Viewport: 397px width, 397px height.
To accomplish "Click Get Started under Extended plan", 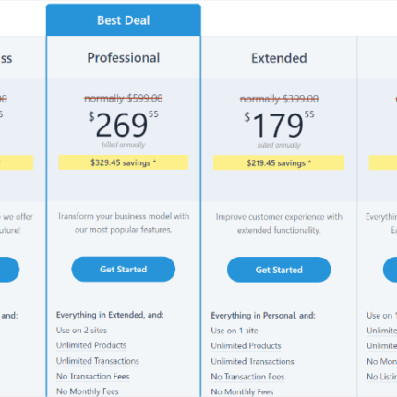I will pyautogui.click(x=279, y=270).
